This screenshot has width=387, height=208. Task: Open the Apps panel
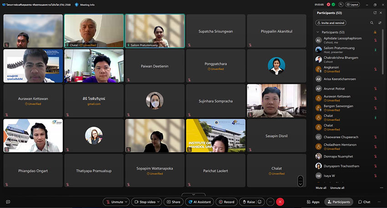point(313,202)
